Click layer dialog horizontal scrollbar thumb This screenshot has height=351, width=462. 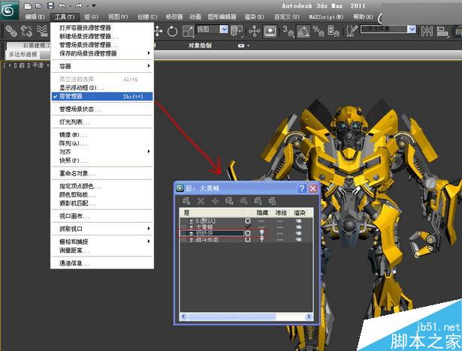pos(232,316)
